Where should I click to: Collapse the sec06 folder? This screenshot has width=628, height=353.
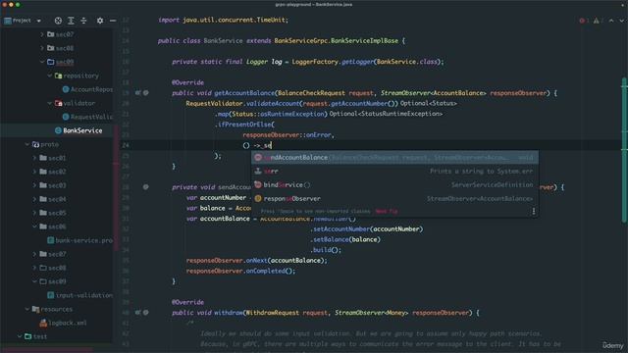pyautogui.click(x=34, y=227)
